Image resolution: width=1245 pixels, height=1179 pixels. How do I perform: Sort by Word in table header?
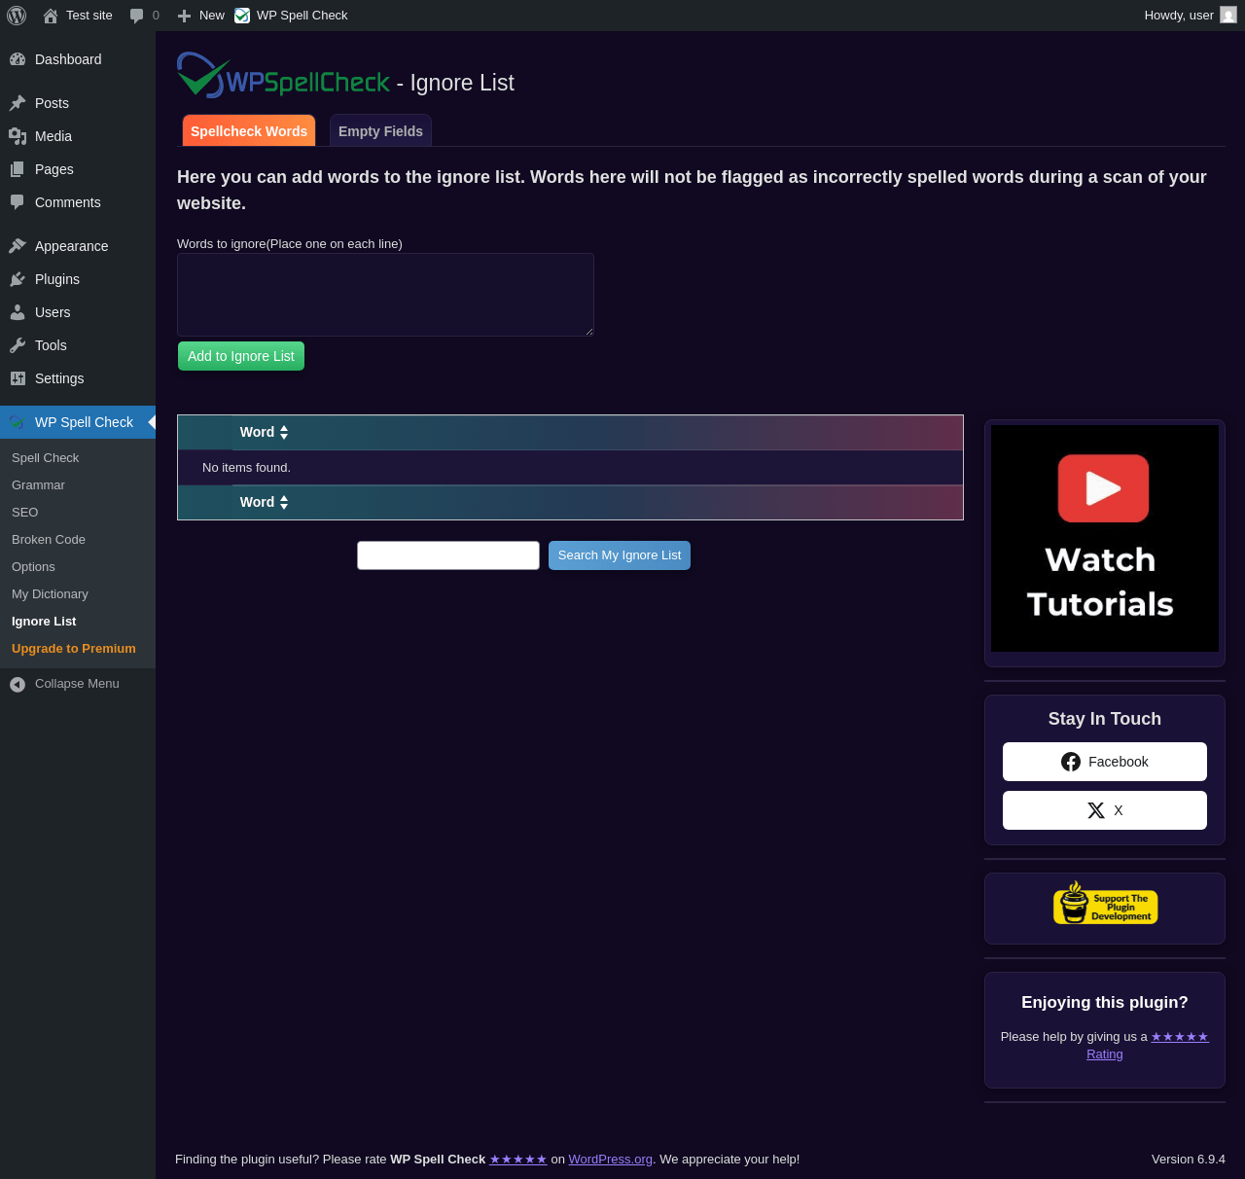[264, 433]
